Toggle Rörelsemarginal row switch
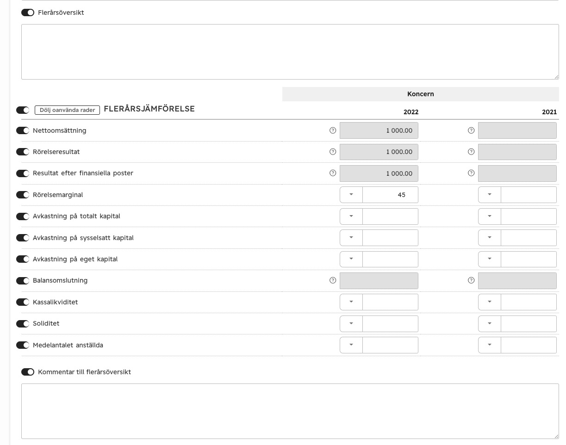 (x=23, y=195)
